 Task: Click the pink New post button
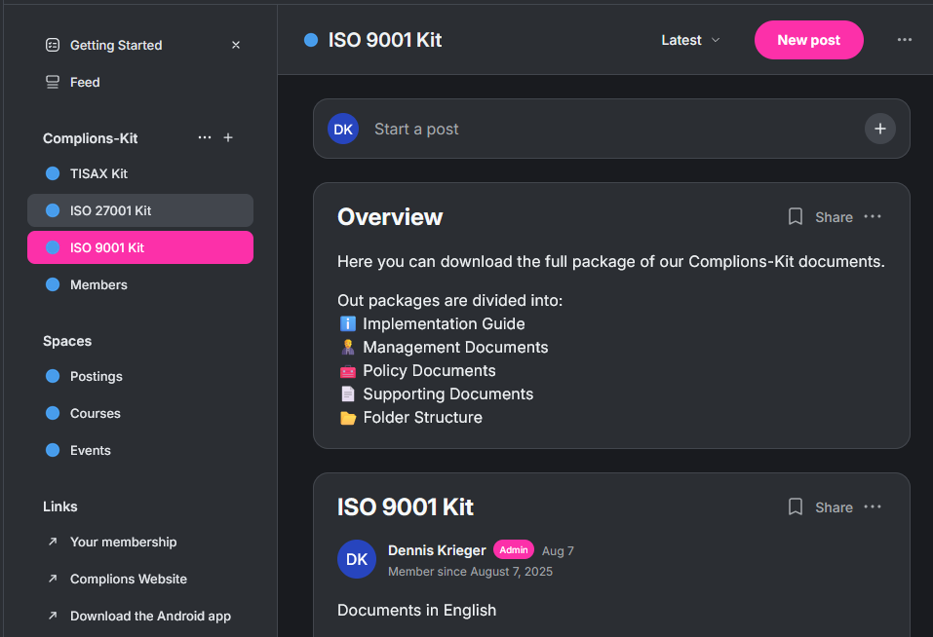pos(808,40)
